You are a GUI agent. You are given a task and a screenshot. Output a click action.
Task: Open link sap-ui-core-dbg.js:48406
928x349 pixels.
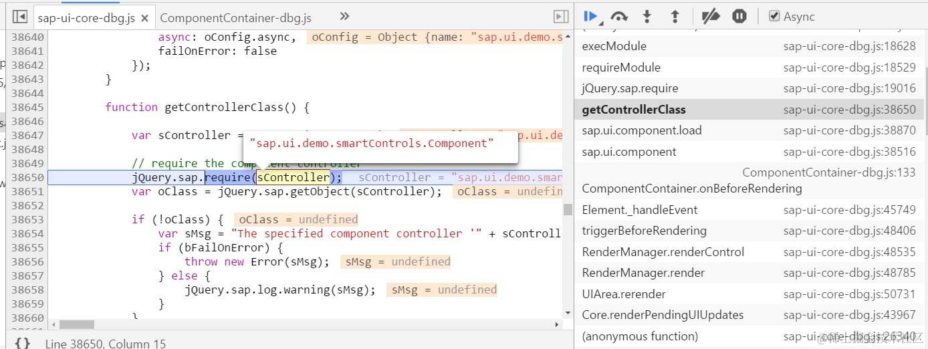[x=849, y=231]
